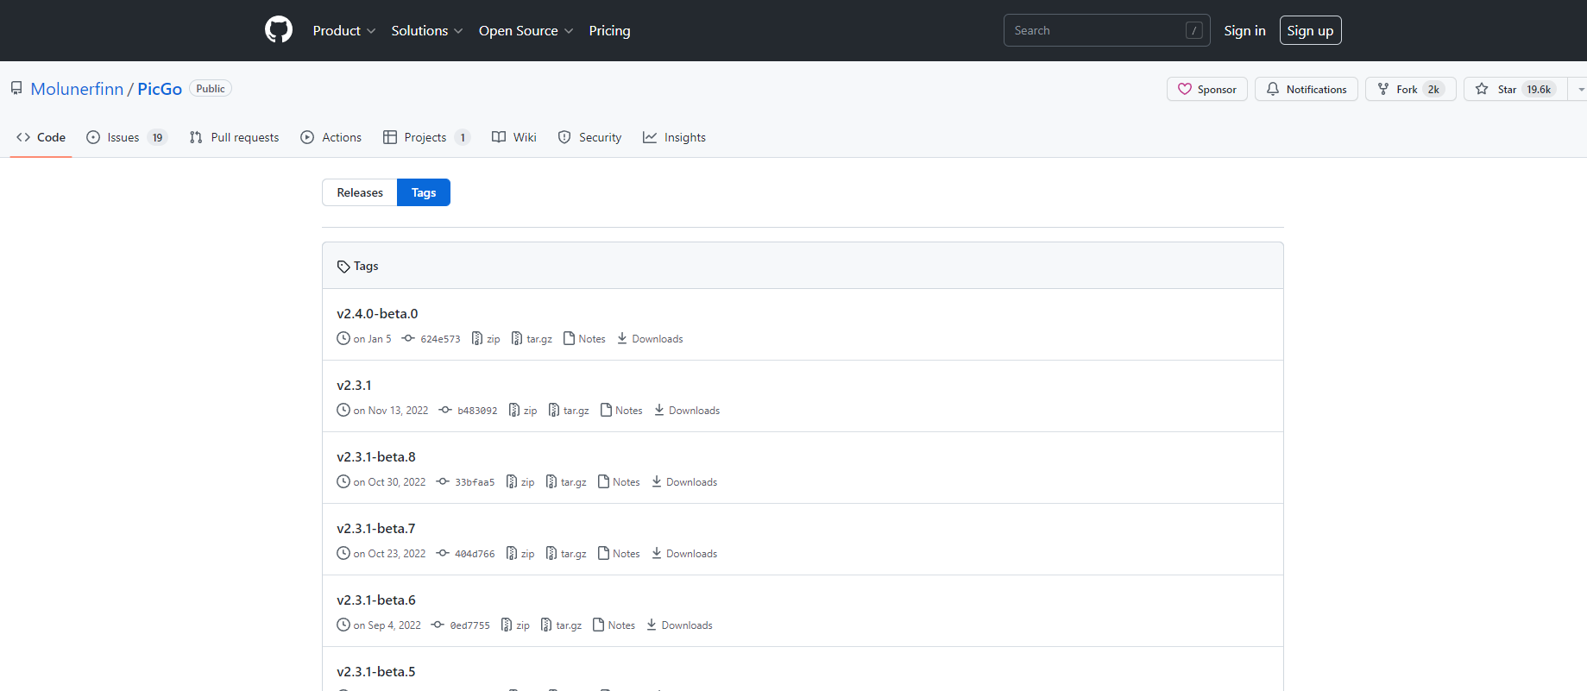
Task: Open the v2.4.0-beta.0 tag
Action: (x=377, y=313)
